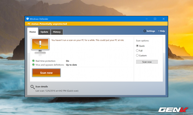
Task: Close the Windows Defender window
Action: tap(163, 19)
